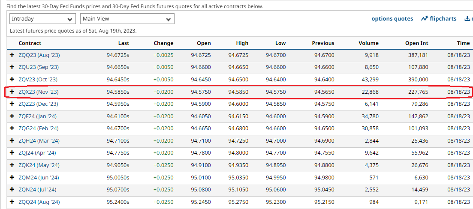Expand the ZQZ23 (Dec '23) row plus icon
473x209 pixels.
12,104
